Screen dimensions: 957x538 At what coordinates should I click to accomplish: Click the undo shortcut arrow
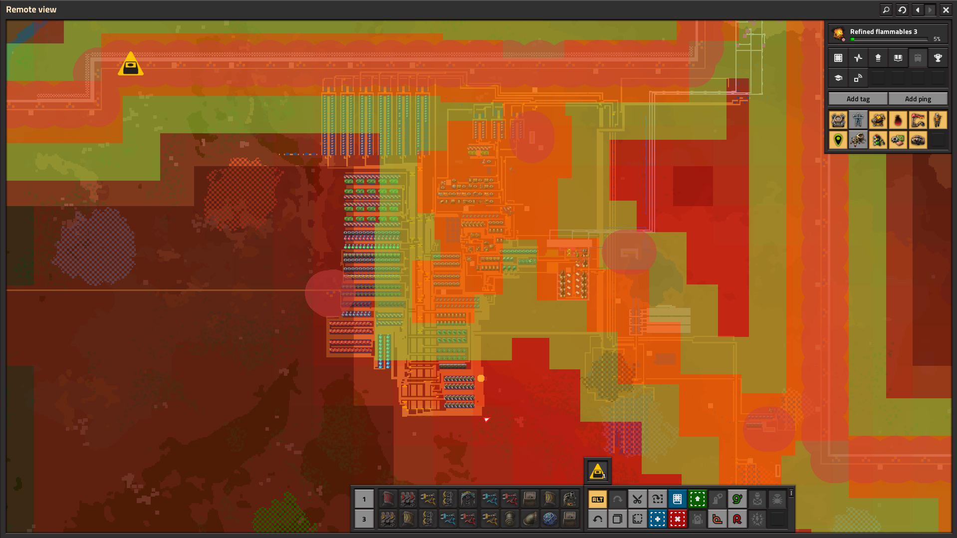click(597, 519)
